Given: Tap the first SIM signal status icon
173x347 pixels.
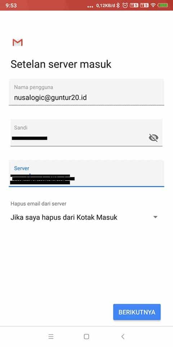Looking at the screenshot, I should point(134,5).
